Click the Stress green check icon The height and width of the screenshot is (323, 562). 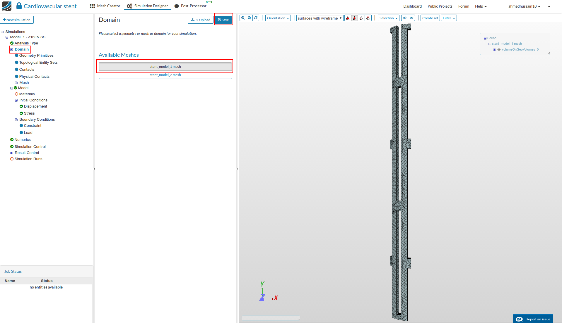[x=21, y=113]
